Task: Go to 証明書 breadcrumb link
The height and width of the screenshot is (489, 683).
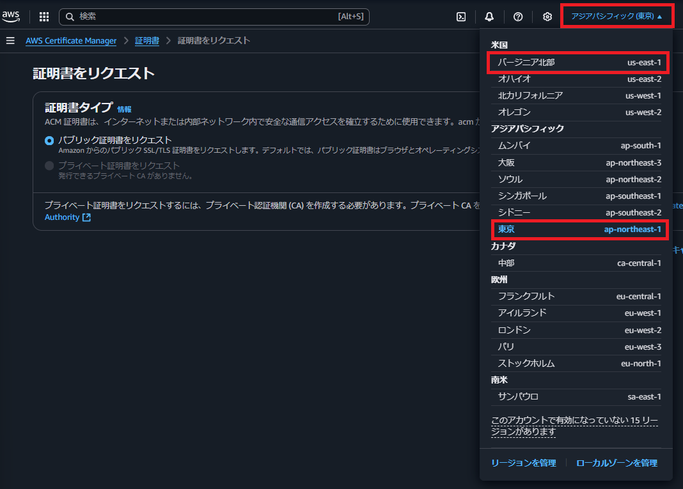Action: (147, 40)
